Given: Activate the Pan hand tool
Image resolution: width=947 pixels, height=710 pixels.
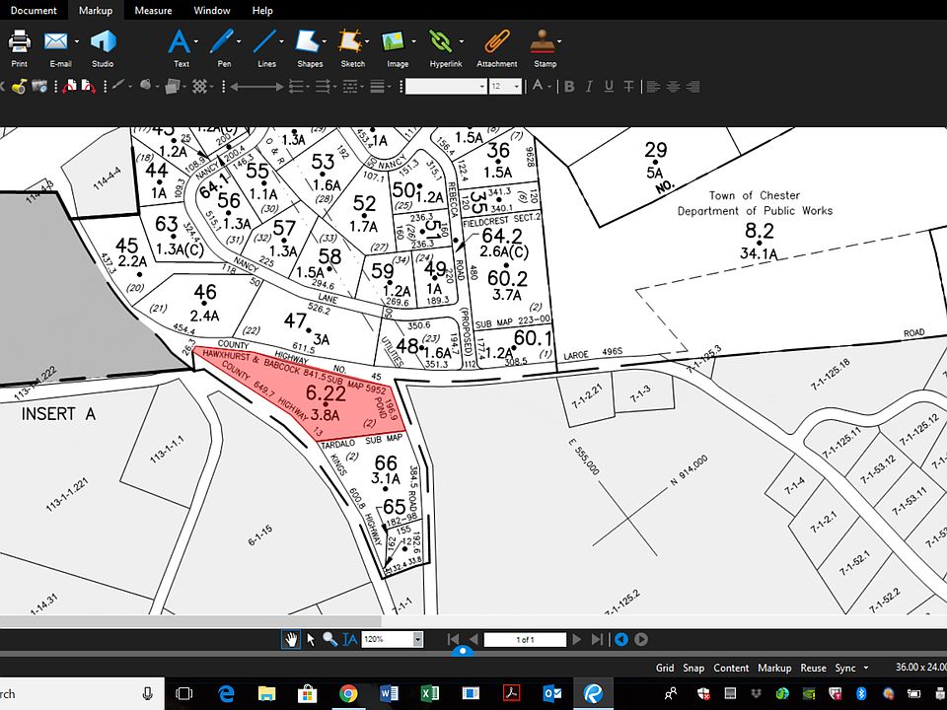Looking at the screenshot, I should [x=292, y=639].
